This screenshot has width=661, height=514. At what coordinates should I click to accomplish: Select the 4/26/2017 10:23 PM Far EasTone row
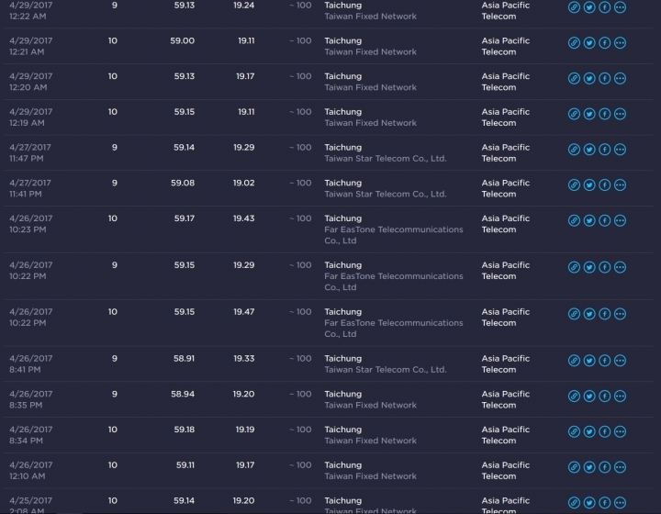(x=328, y=229)
